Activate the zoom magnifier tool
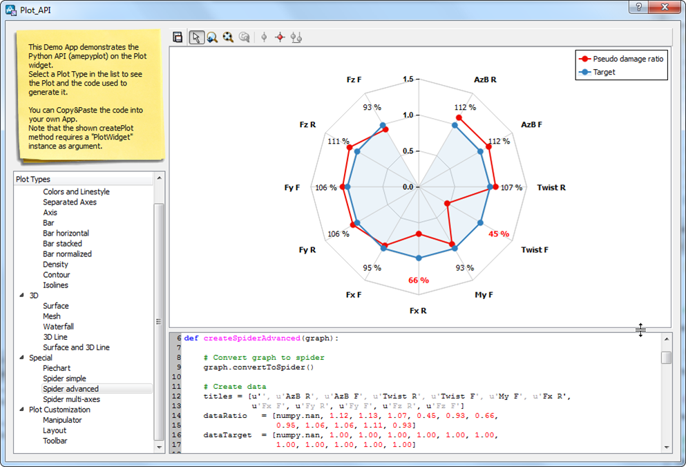686x467 pixels. coord(212,37)
